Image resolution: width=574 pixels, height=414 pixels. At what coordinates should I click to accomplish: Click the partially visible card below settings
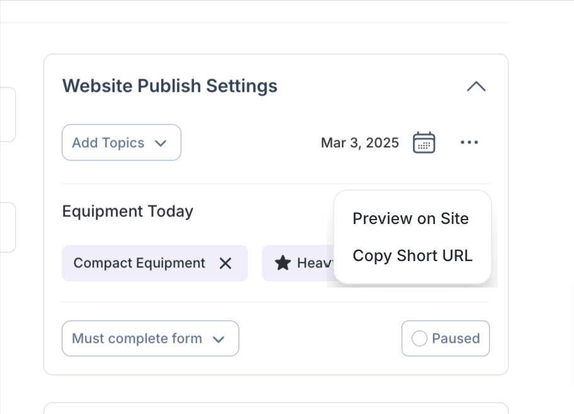276,408
